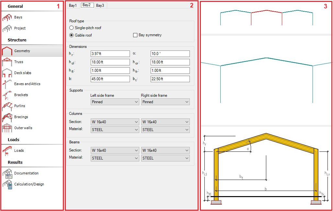333x211 pixels.
Task: Click the Geometry frame icon
Action: pyautogui.click(x=7, y=51)
